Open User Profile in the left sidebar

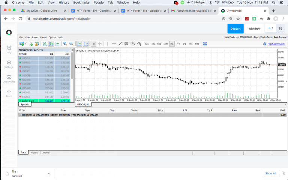click(x=9, y=79)
